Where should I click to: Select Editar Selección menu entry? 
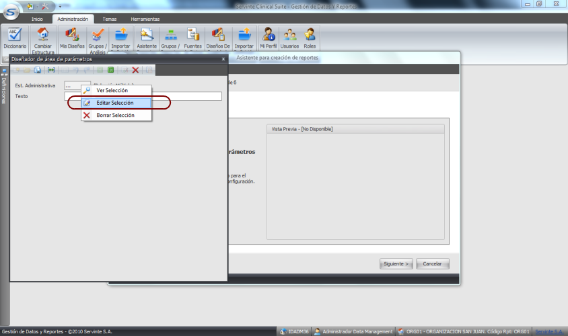coord(114,103)
